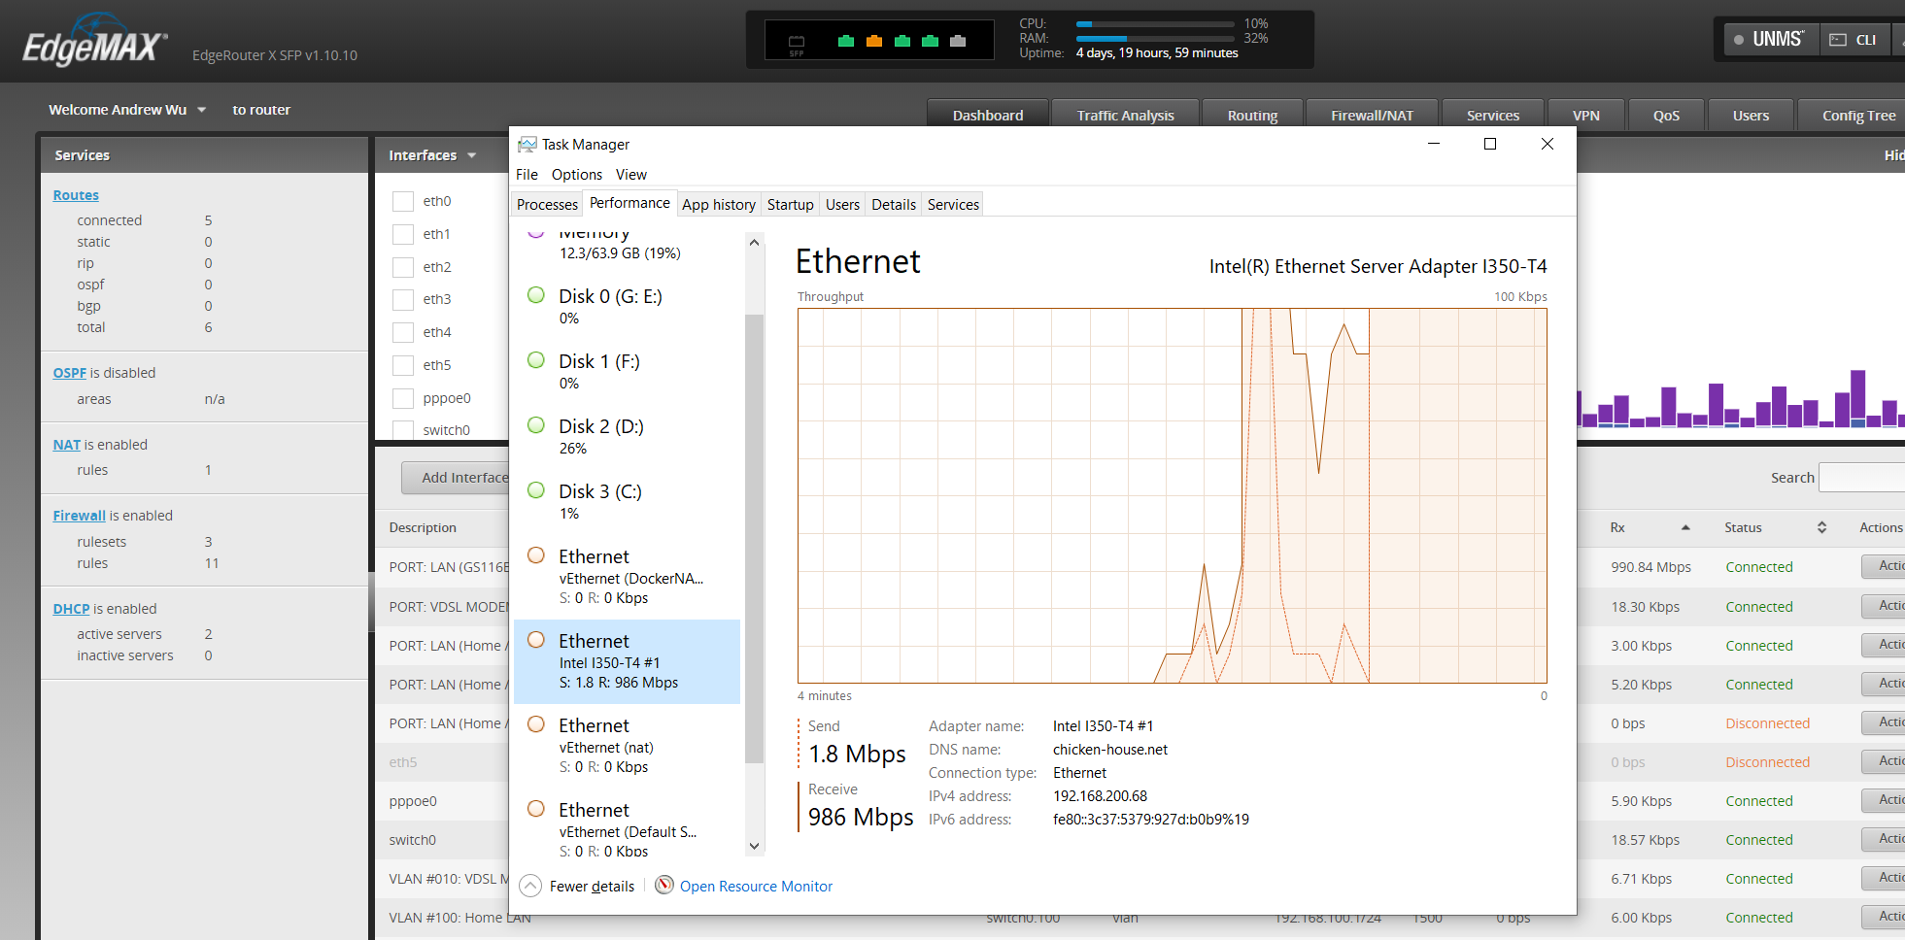Click the Task Manager title icon
Image resolution: width=1905 pixels, height=940 pixels.
point(527,145)
